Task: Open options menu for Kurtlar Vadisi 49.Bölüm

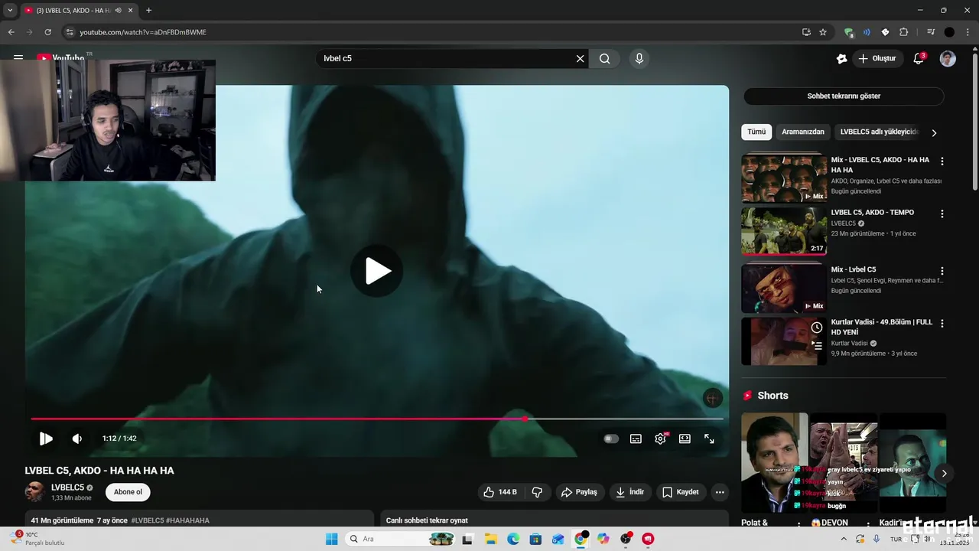Action: tap(942, 324)
